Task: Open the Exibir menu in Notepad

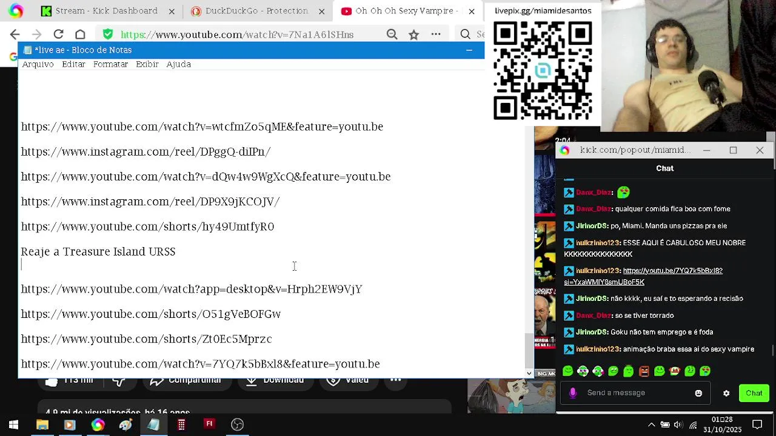Action: (147, 64)
